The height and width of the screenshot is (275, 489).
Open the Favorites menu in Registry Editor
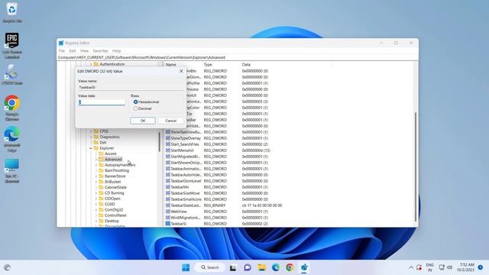coord(100,51)
